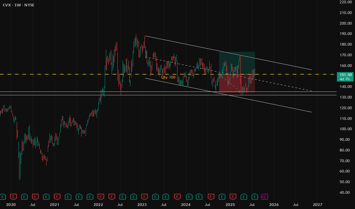The width and height of the screenshot is (355, 209).
Task: Open the purple upcoming earnings marker
Action: (264, 197)
